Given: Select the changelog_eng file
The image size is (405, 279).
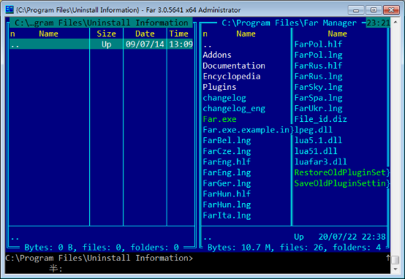Looking at the screenshot, I should 234,109.
